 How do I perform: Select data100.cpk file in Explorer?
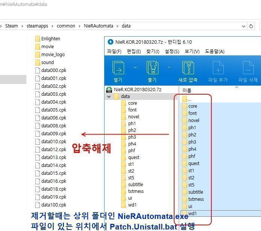click(51, 205)
